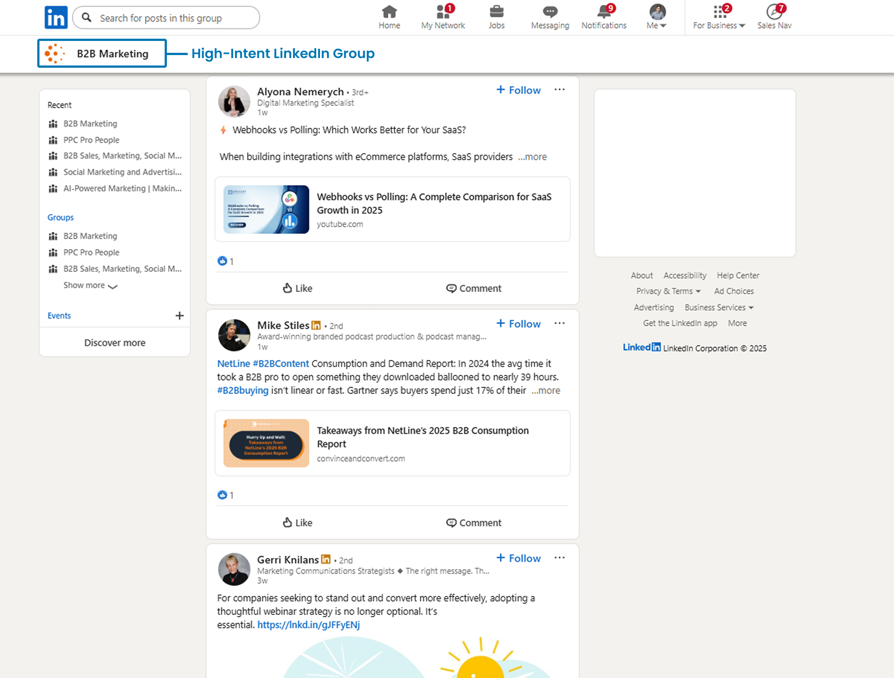
Task: Open three-dot menu on Gerri Knilans' post
Action: pyautogui.click(x=559, y=558)
